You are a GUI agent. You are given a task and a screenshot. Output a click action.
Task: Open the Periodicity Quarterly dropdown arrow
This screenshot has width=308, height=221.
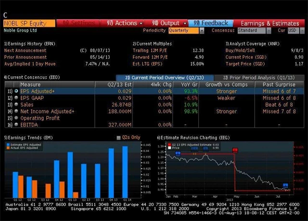tap(202, 30)
